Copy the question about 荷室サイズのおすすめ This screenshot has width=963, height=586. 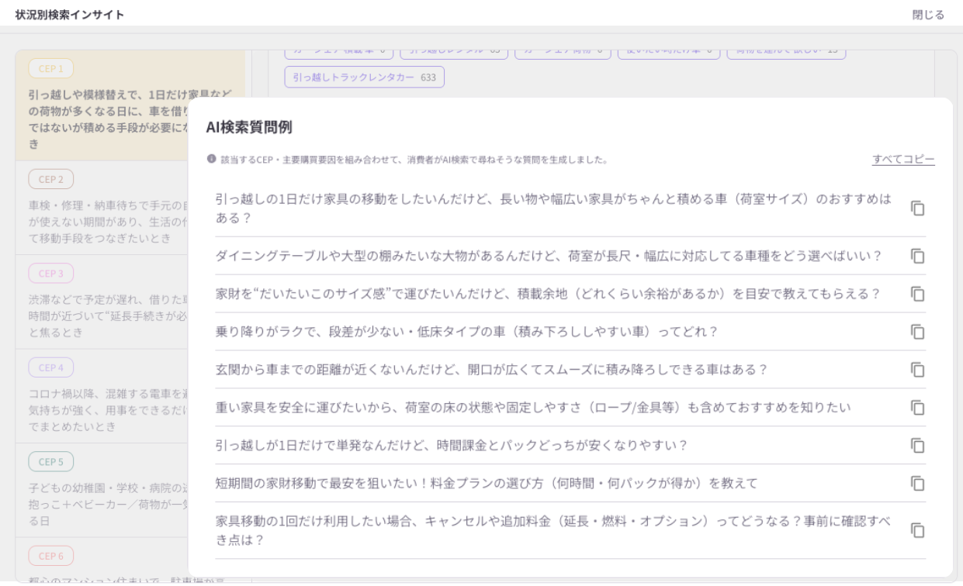click(918, 209)
